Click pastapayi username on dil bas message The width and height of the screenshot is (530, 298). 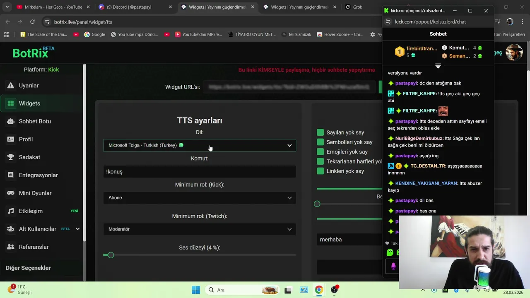click(406, 200)
